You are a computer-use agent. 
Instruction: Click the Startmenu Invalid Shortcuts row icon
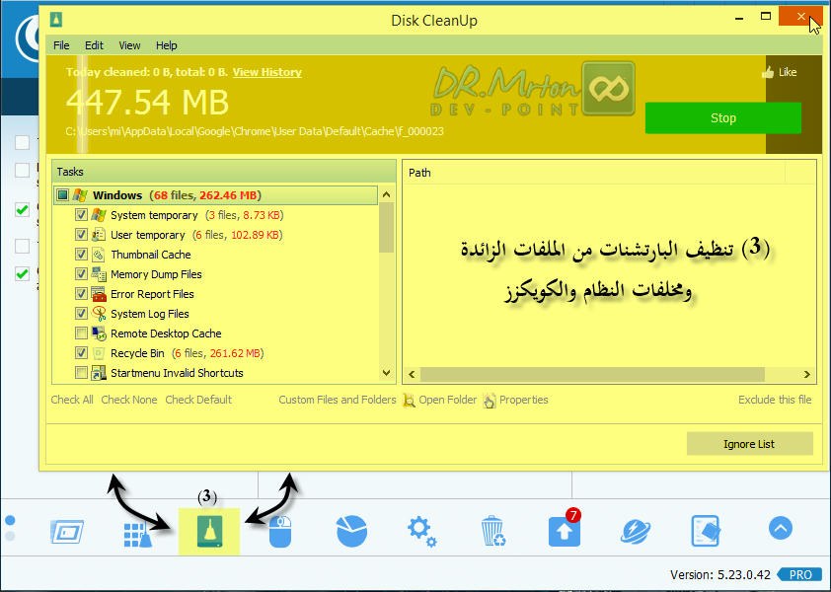tap(99, 373)
